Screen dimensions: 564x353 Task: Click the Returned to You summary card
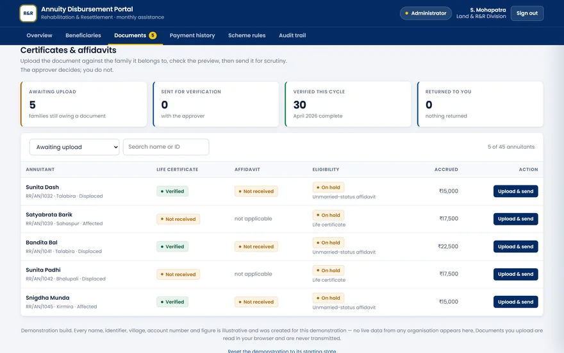(480, 104)
